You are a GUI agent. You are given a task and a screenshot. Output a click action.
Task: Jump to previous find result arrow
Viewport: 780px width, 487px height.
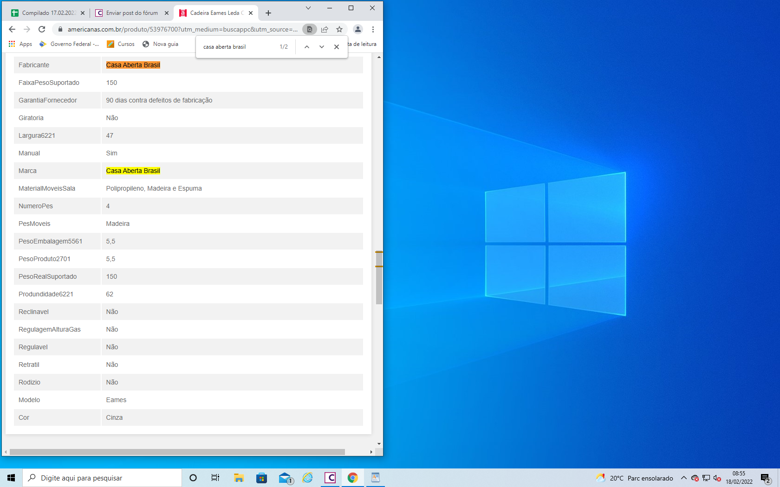pyautogui.click(x=307, y=47)
